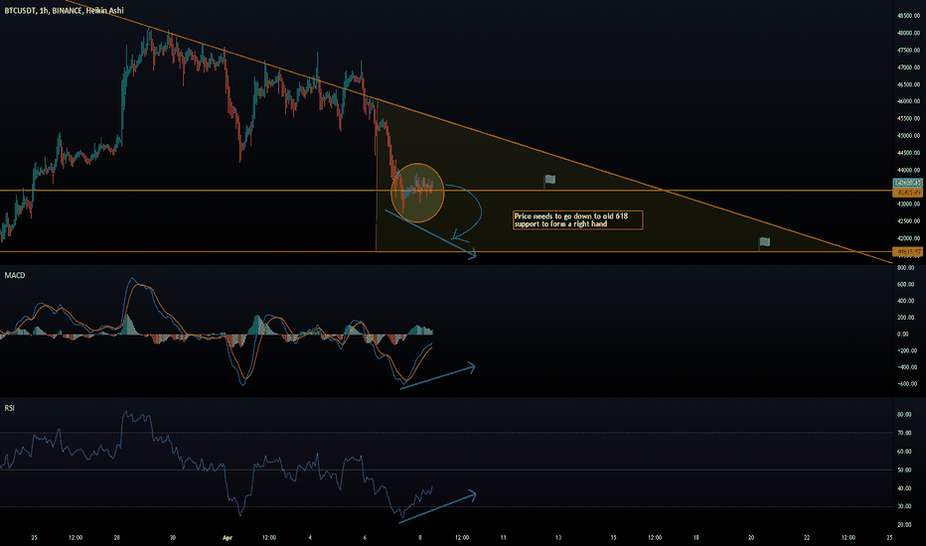
Task: Click the 600.00 MACD axis label
Action: pos(906,285)
